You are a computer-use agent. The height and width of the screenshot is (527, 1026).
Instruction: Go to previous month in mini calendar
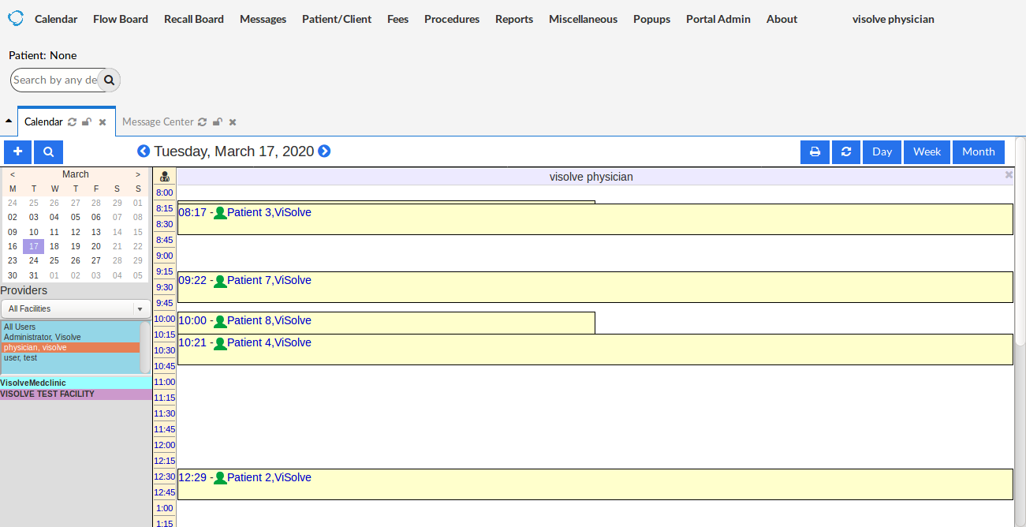13,174
